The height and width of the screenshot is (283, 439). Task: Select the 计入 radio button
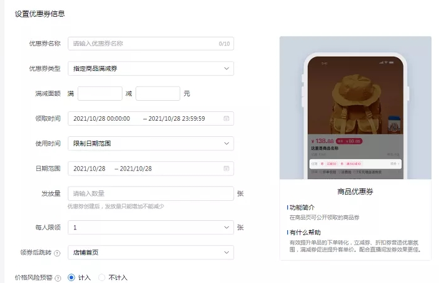pyautogui.click(x=72, y=277)
